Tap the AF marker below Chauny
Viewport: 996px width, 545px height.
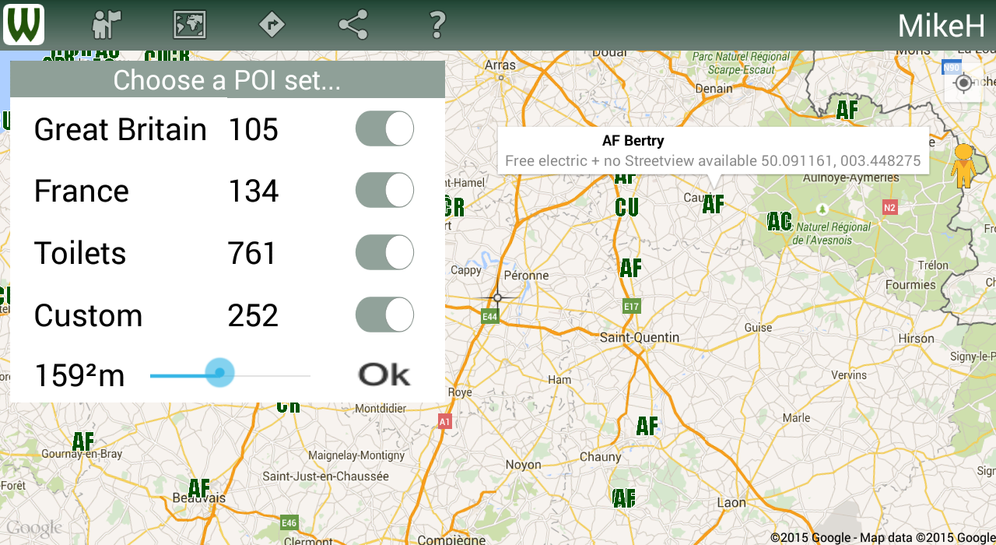coord(623,498)
